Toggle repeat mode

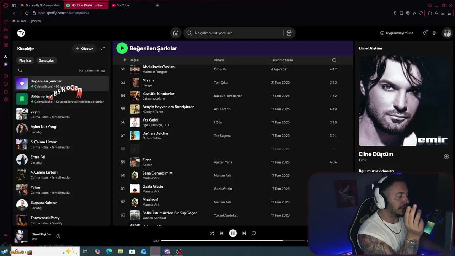(254, 233)
